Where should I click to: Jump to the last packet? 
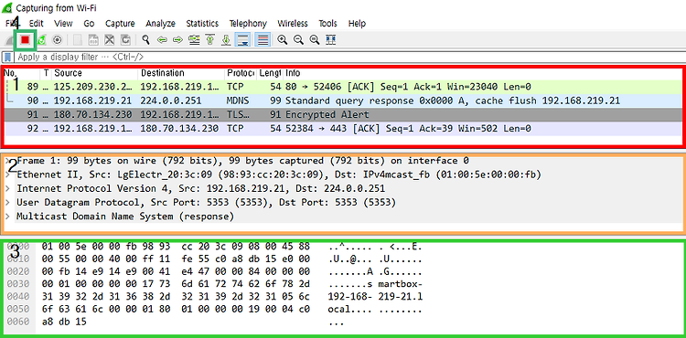[x=226, y=40]
